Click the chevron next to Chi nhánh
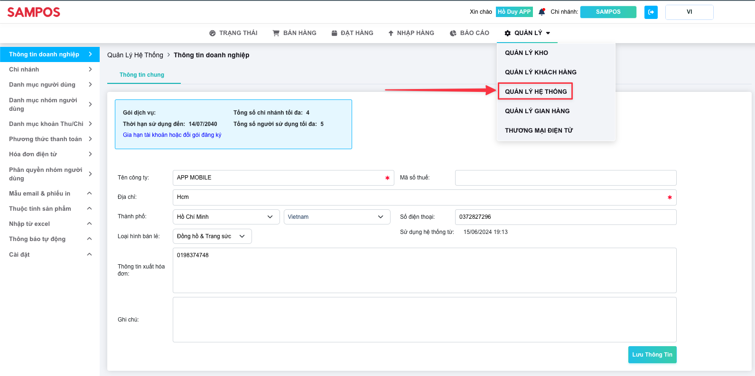This screenshot has height=376, width=755. pyautogui.click(x=90, y=70)
